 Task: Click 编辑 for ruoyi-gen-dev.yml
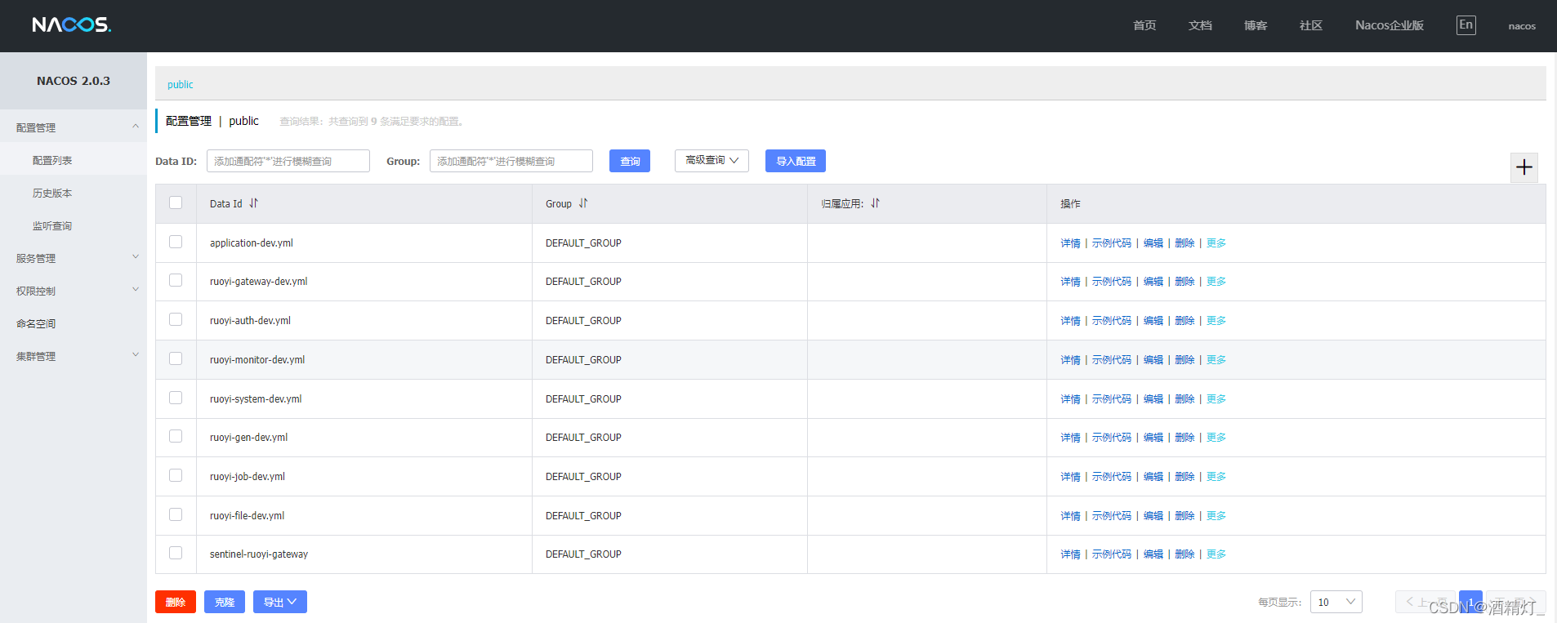(1153, 438)
